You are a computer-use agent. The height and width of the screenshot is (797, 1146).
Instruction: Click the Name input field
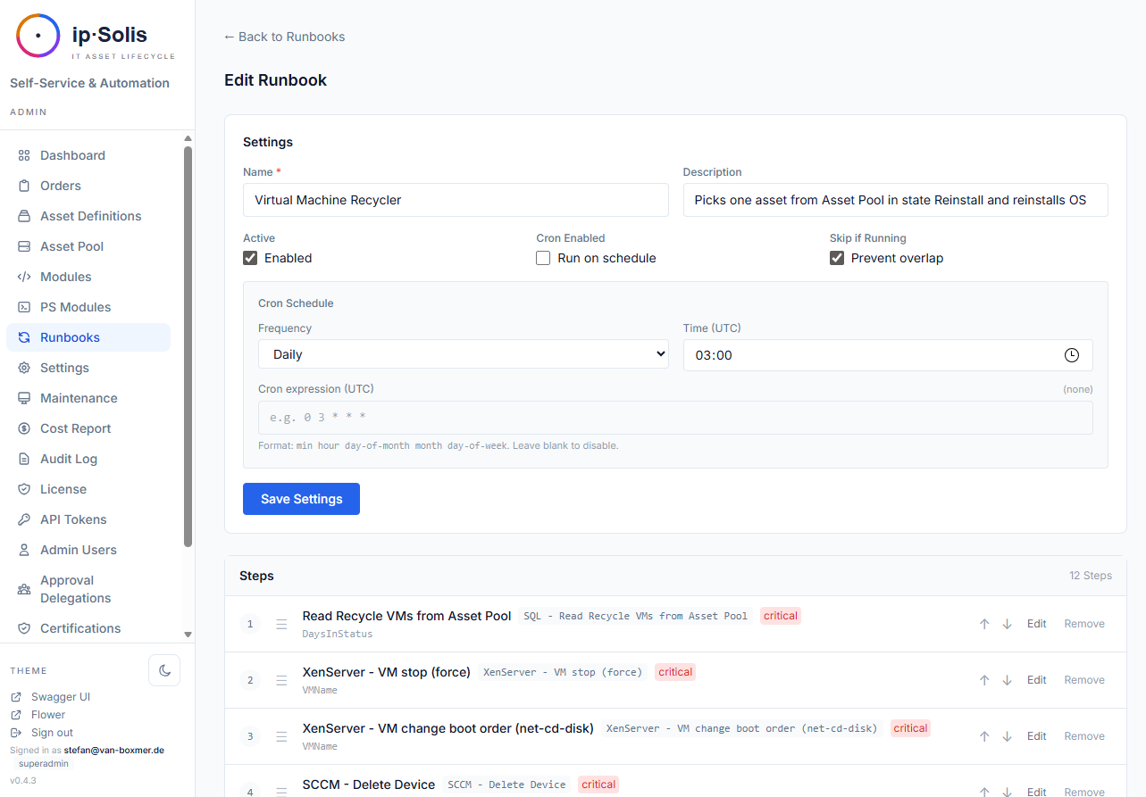pyautogui.click(x=456, y=200)
